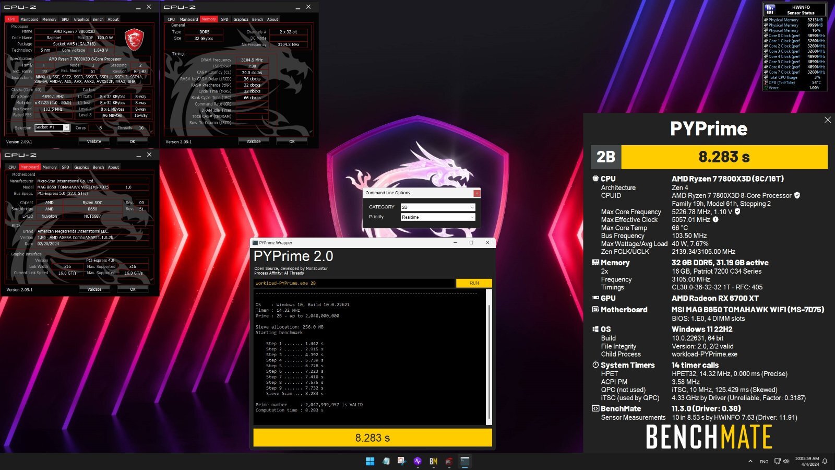Open Bench tab in CPU-Z CPU window
835x470 pixels.
[x=98, y=19]
